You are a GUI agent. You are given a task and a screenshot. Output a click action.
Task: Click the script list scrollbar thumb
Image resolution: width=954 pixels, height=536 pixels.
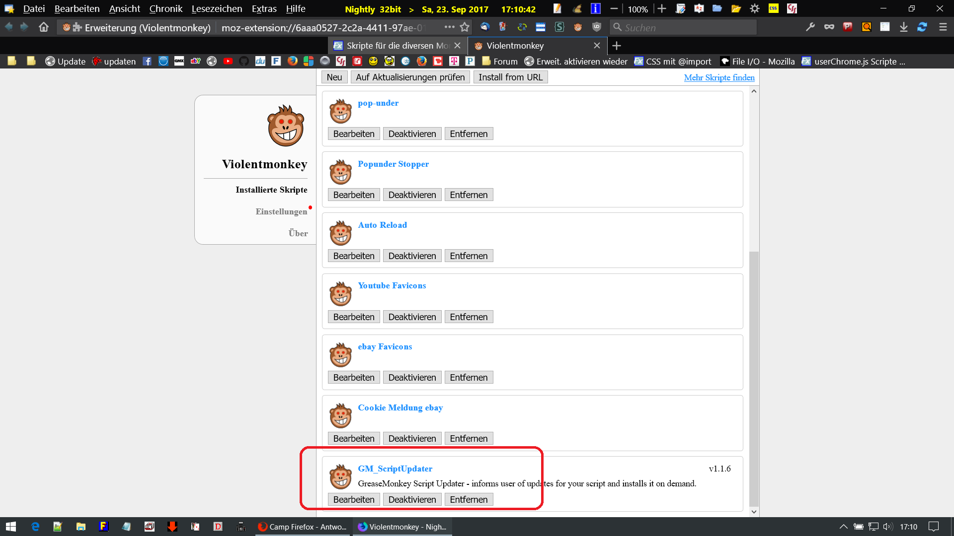click(754, 377)
